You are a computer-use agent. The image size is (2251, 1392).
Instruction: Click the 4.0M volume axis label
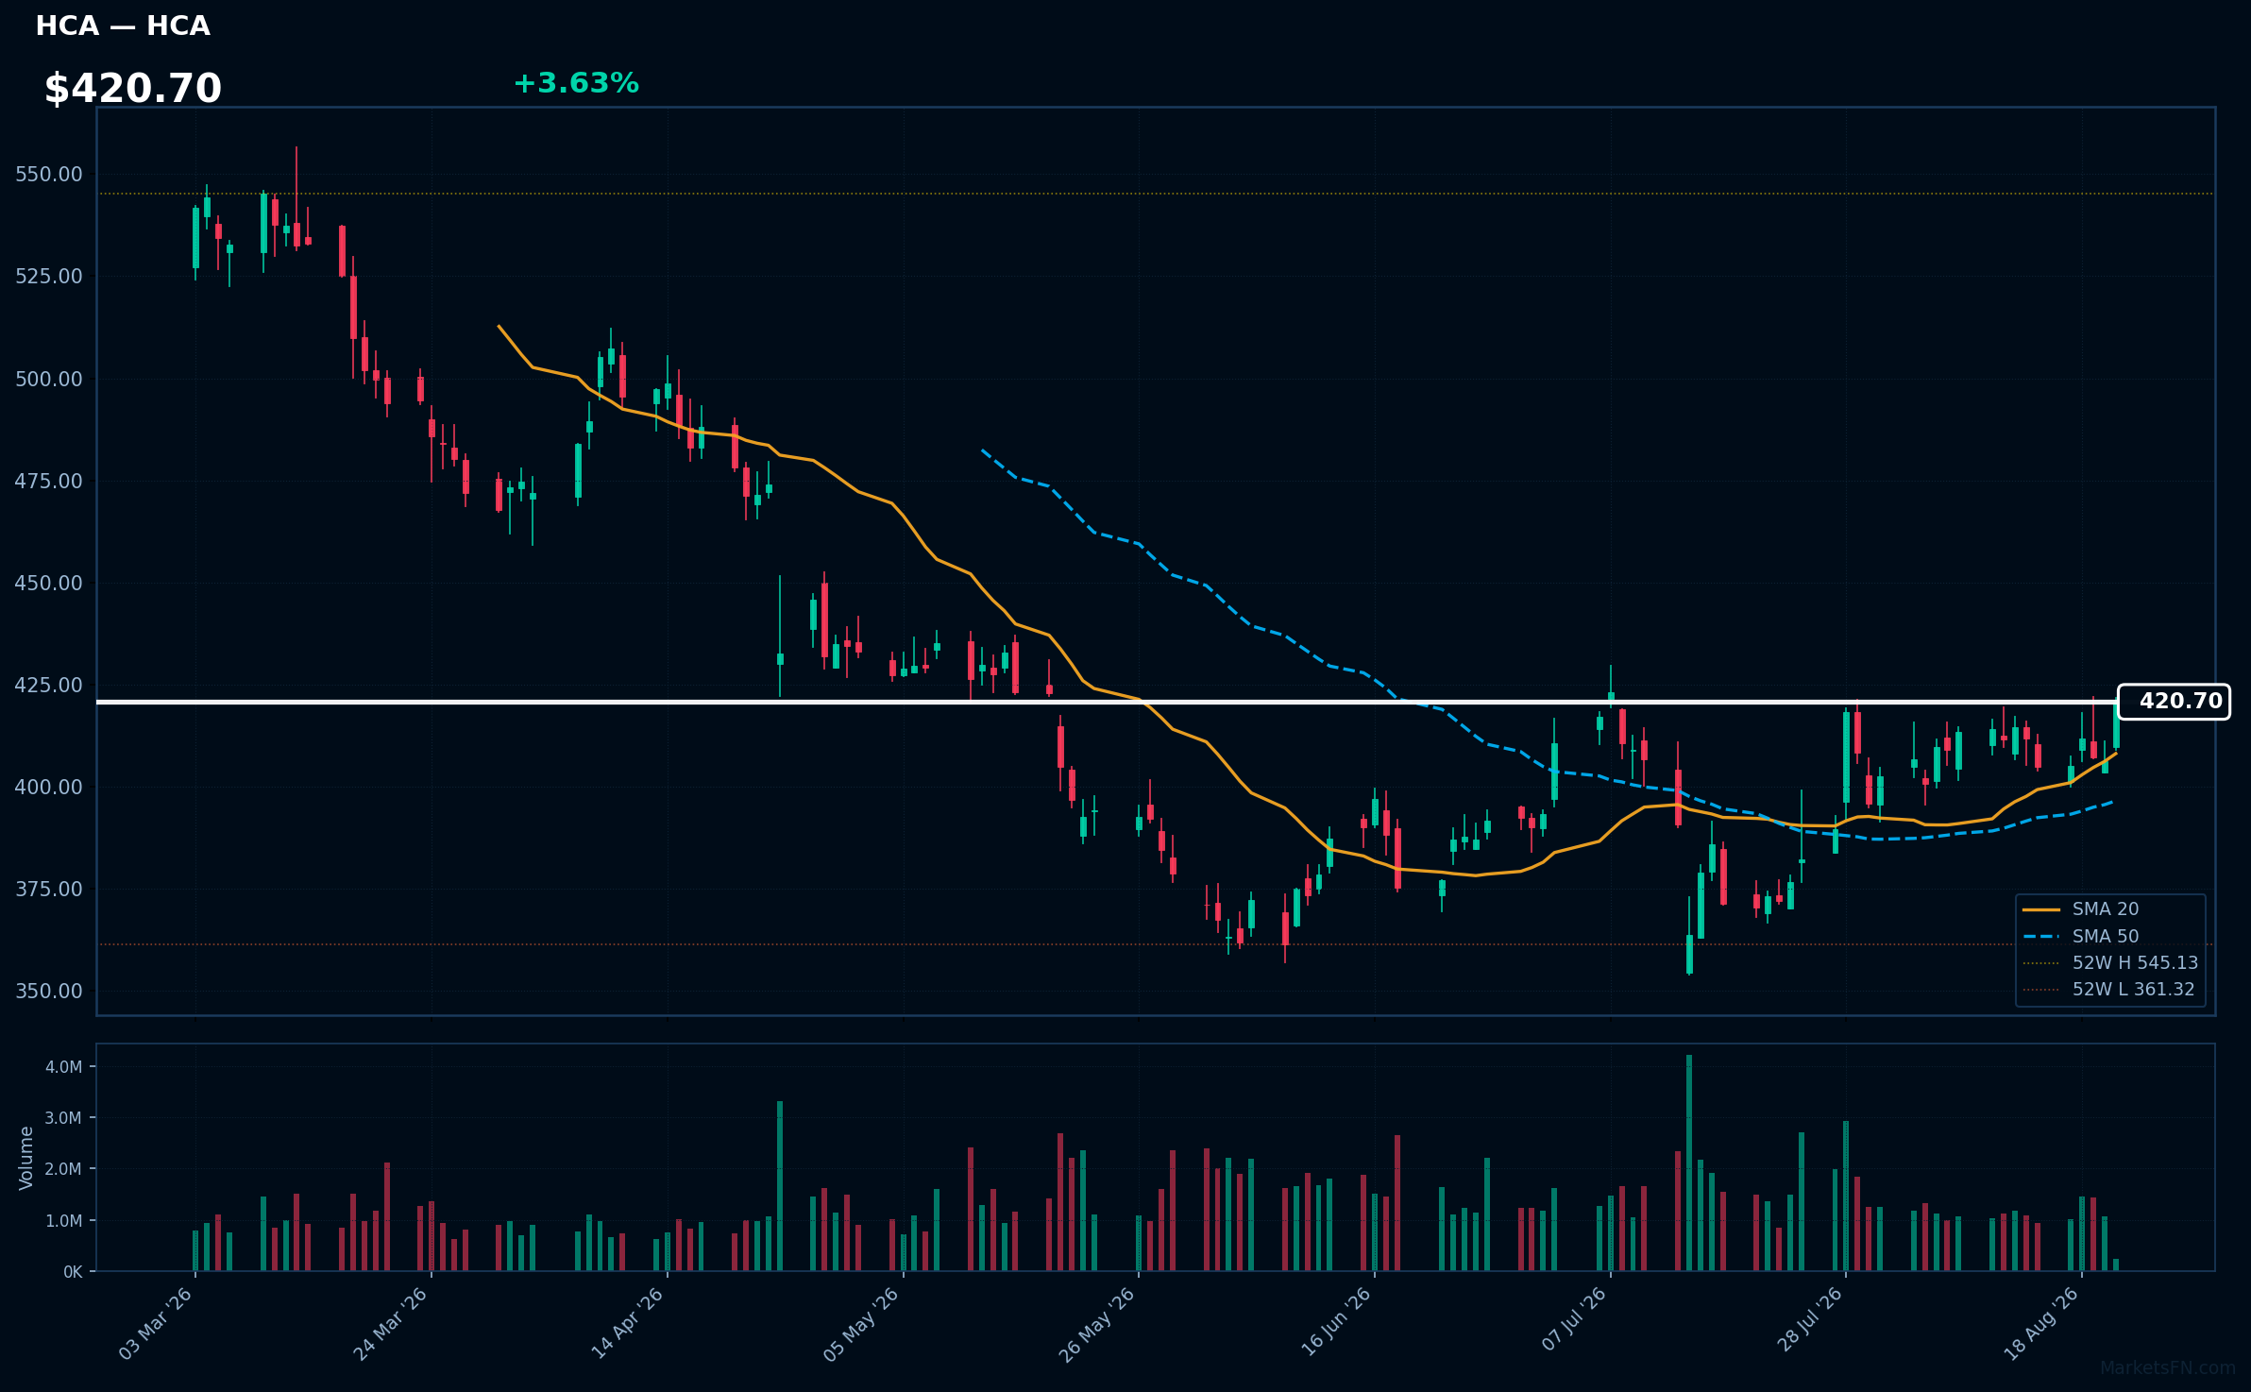[64, 1067]
